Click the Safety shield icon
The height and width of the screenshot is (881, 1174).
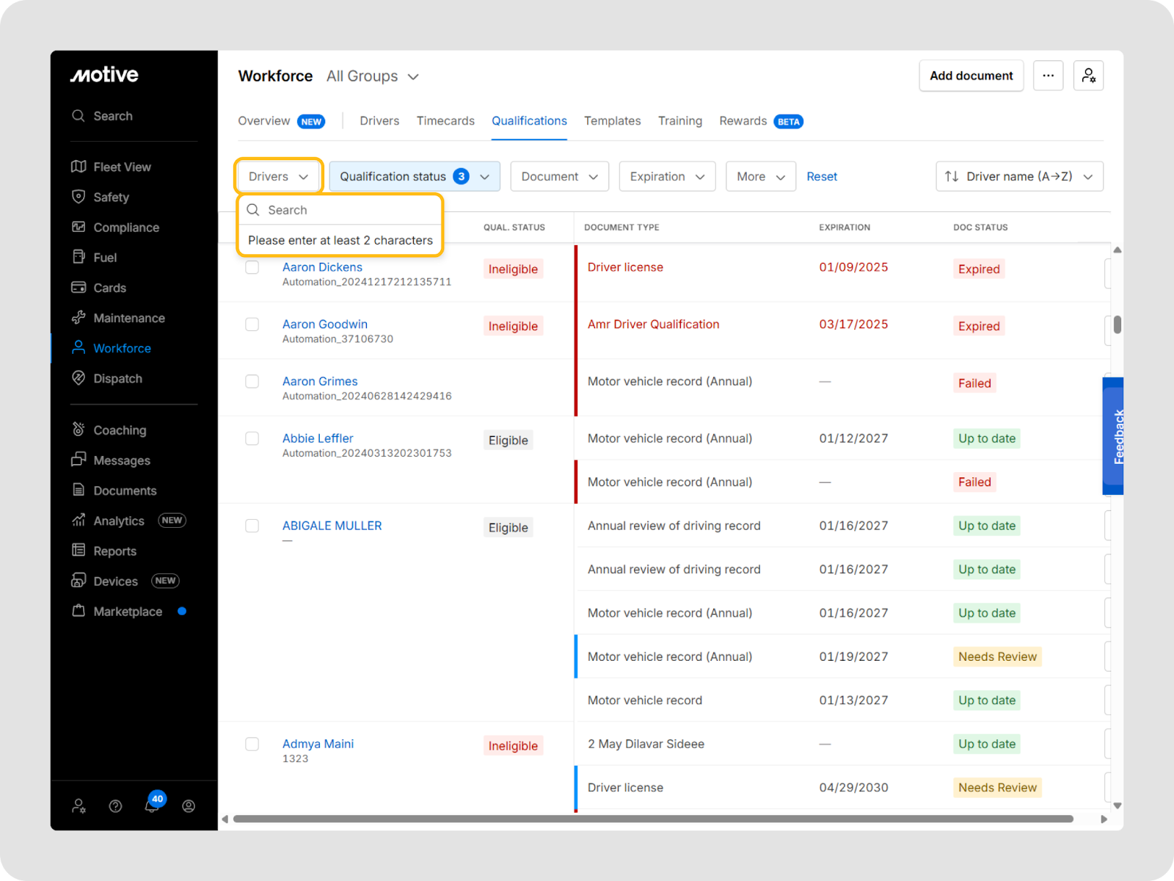79,197
